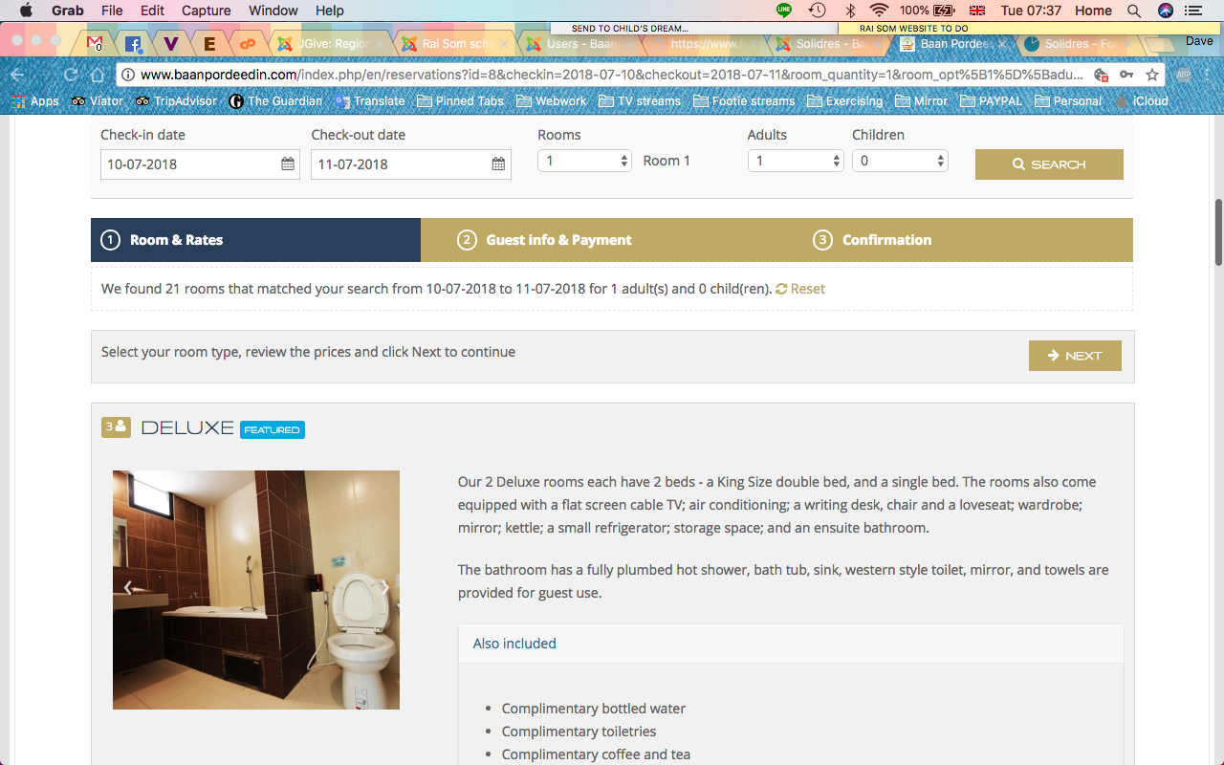Viewport: 1224px width, 765px height.
Task: Open the check-out date calendar picker
Action: tap(498, 164)
